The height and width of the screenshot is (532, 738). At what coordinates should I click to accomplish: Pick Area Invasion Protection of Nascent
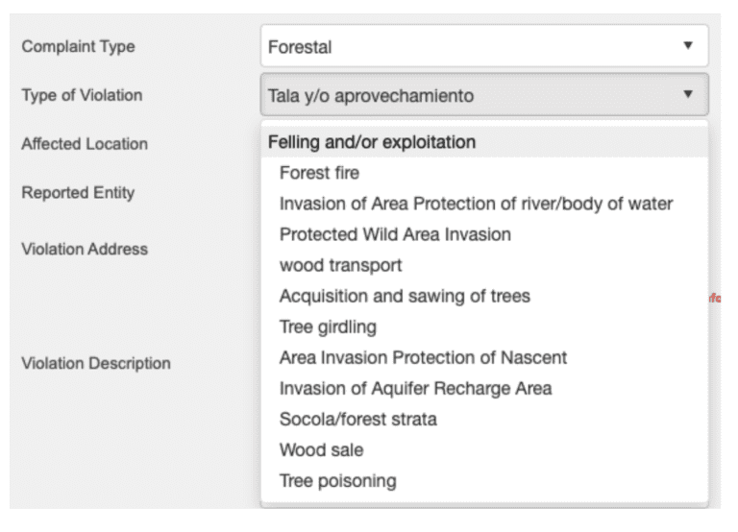(x=423, y=357)
